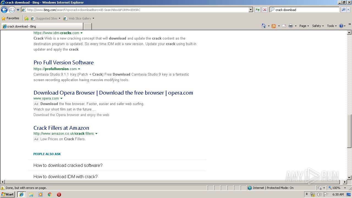Launch Google Chrome taskbar icon
This screenshot has height=198, width=352.
50,194
